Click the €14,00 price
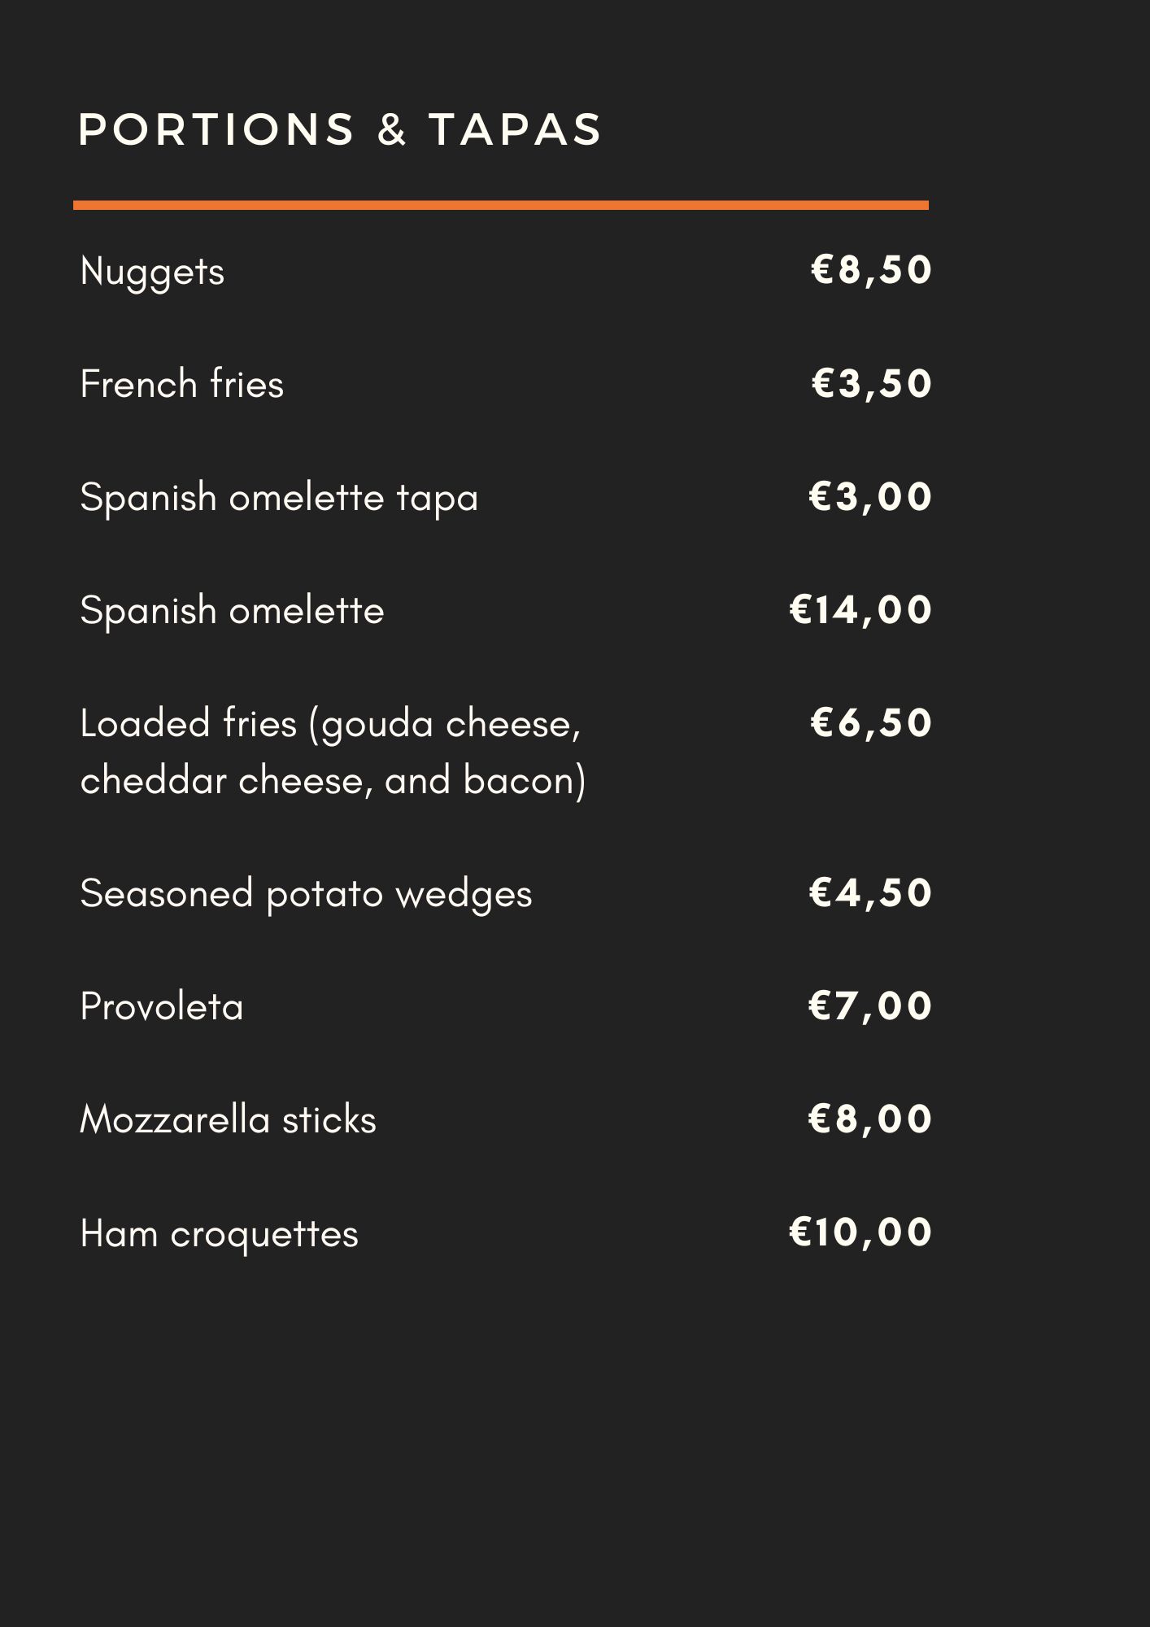Screen dimensions: 1150x1627 (860, 609)
